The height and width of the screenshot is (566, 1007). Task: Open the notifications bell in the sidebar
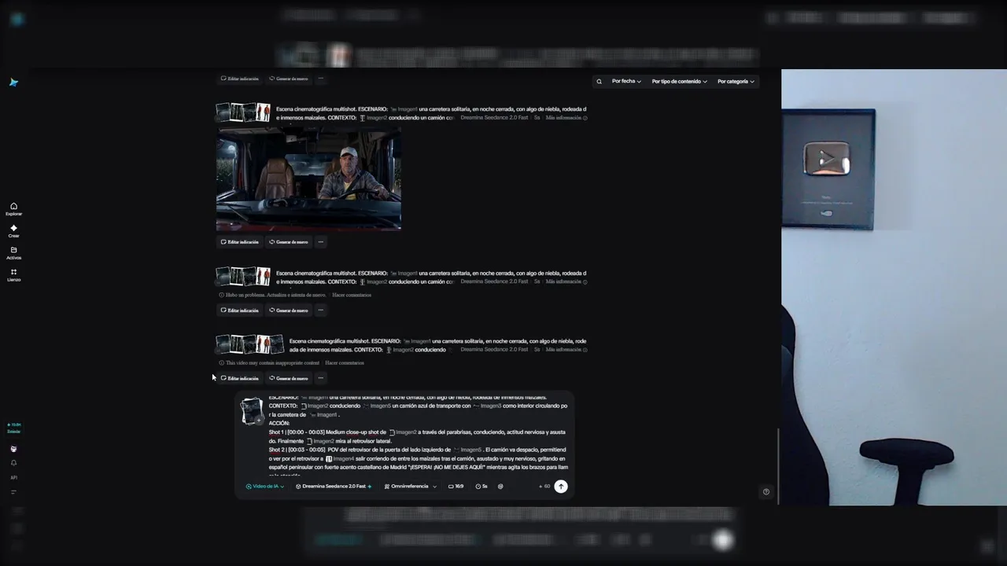click(x=13, y=463)
